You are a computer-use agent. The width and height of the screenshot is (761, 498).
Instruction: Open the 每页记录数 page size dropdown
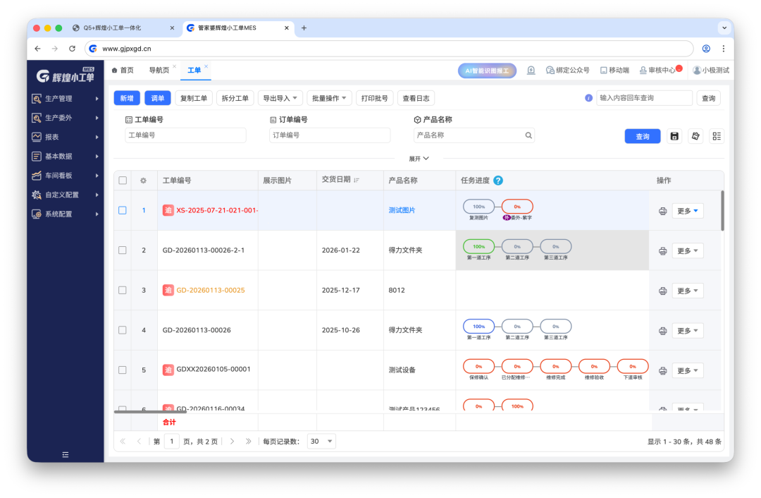click(x=321, y=442)
